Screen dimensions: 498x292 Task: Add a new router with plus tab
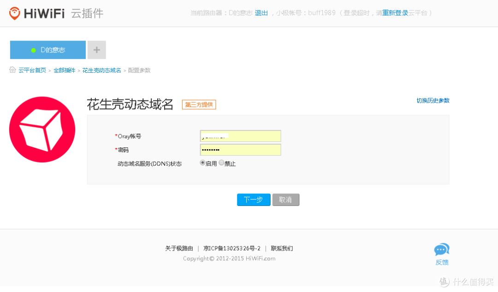[x=96, y=50]
